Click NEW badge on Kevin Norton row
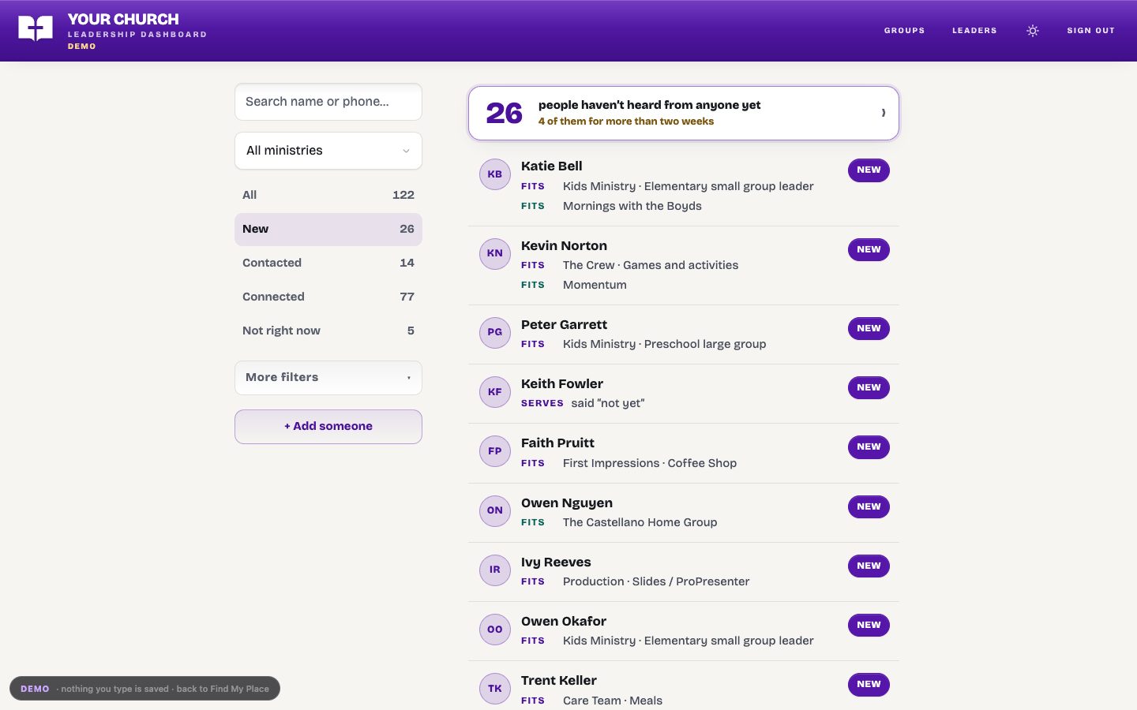The width and height of the screenshot is (1137, 710). click(x=869, y=250)
